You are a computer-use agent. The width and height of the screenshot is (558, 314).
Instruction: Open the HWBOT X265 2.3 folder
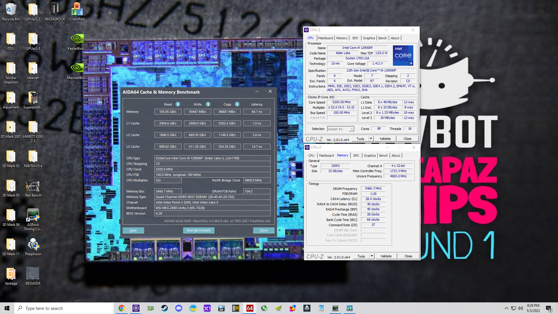point(33,131)
